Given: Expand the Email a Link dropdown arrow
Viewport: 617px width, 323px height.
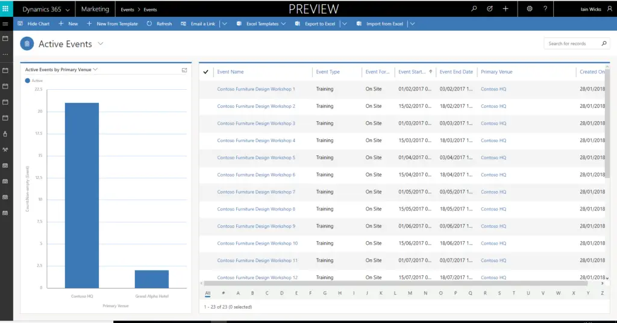Looking at the screenshot, I should [225, 24].
